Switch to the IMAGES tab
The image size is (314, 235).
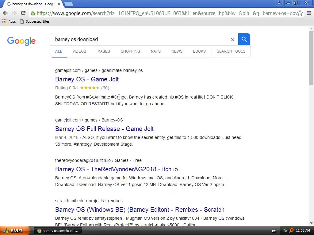click(103, 51)
